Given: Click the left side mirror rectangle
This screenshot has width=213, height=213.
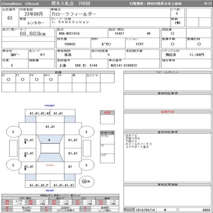Looking at the screenshot, I should tap(13, 148).
